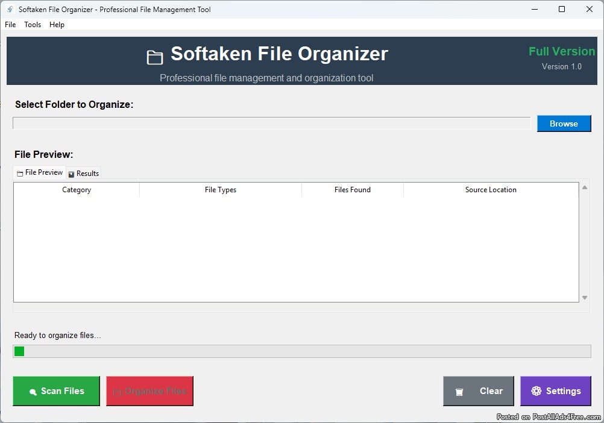Open the Settings button
The image size is (604, 423).
pos(555,391)
